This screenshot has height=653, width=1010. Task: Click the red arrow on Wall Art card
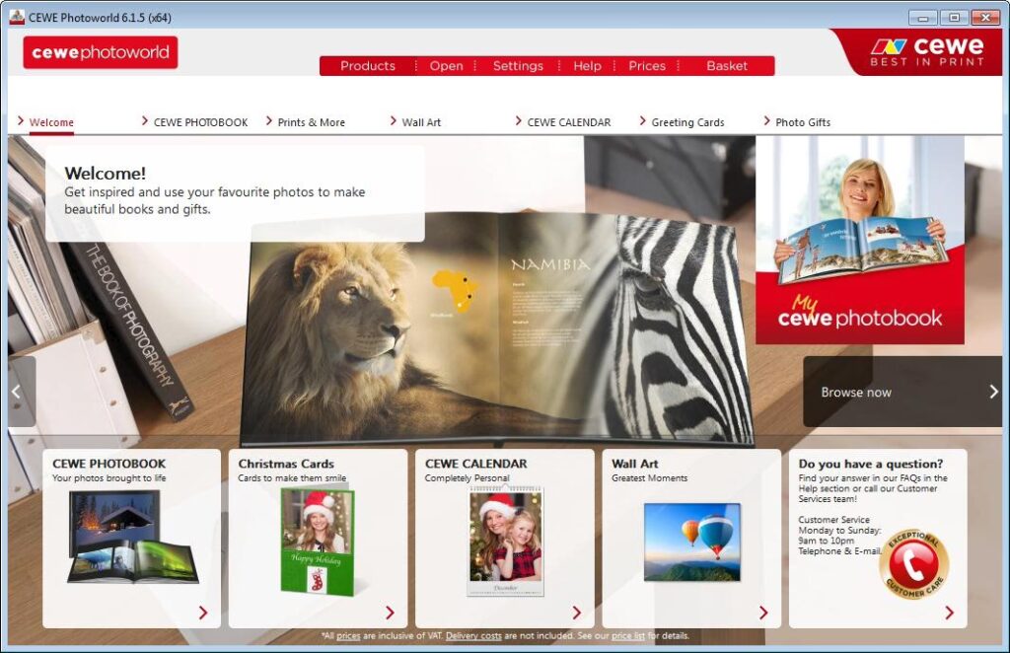[762, 613]
